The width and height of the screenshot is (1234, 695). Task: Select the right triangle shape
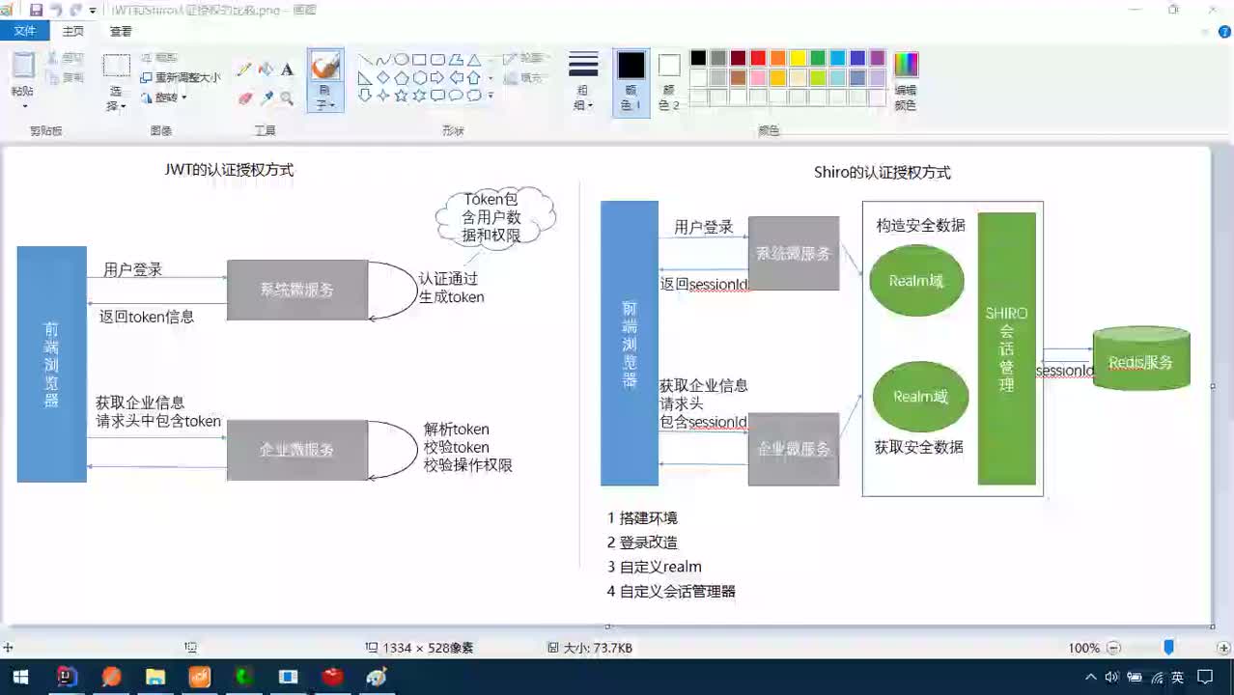(x=365, y=77)
